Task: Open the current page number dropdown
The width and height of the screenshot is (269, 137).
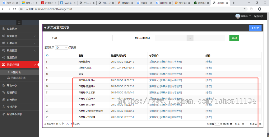Action: (217, 124)
